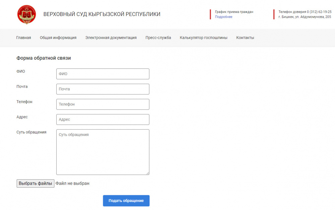Focus the 'ФИО' text input field
This screenshot has height=210, width=335.
click(103, 74)
